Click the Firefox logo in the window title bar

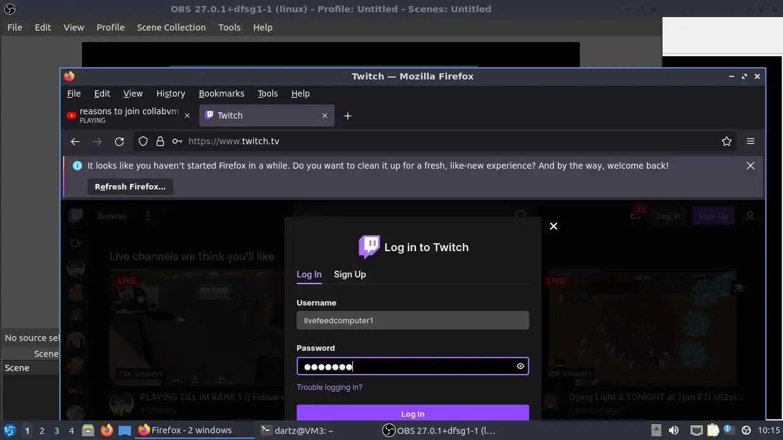tap(69, 76)
